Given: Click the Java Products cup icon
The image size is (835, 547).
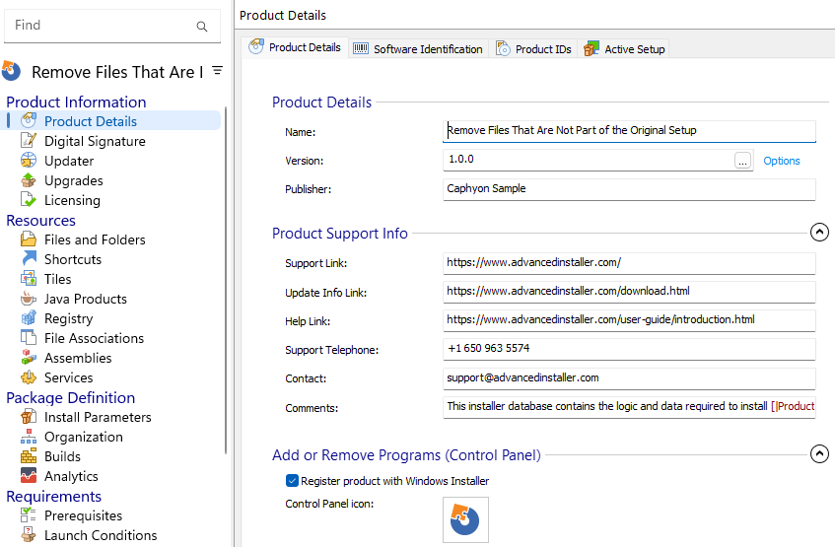Looking at the screenshot, I should (29, 299).
